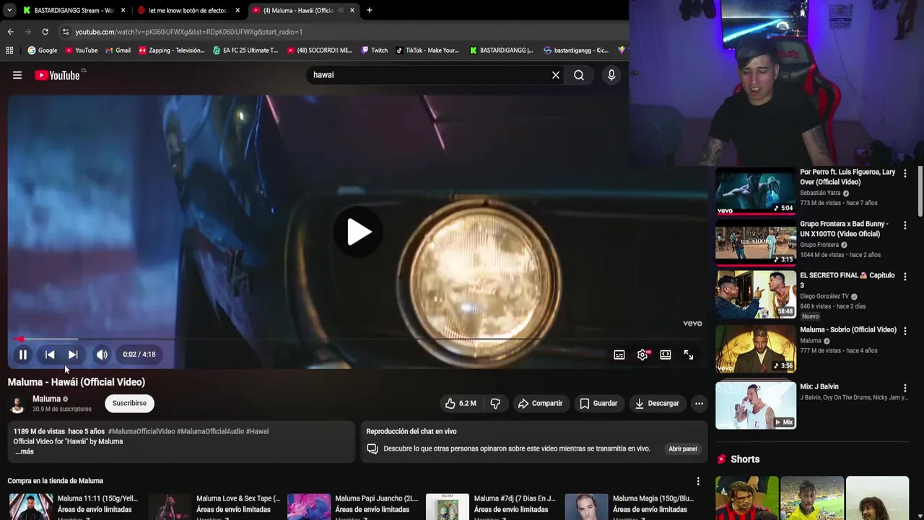Enter fullscreen mode
The height and width of the screenshot is (520, 924).
click(x=689, y=355)
